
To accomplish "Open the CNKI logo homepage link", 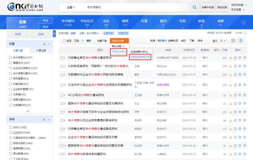I will pos(25,7).
